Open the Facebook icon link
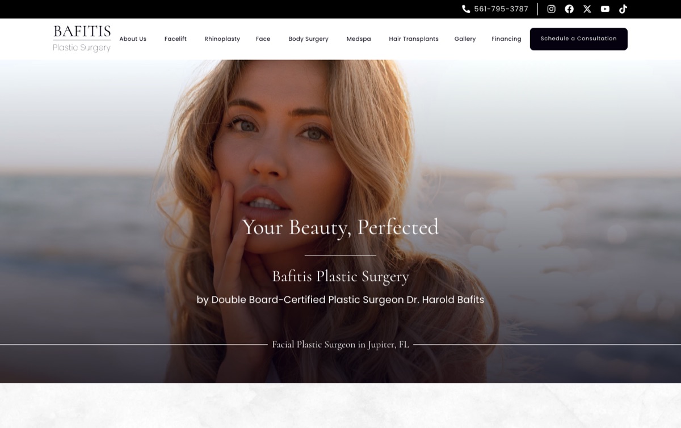Image resolution: width=681 pixels, height=428 pixels. click(569, 9)
